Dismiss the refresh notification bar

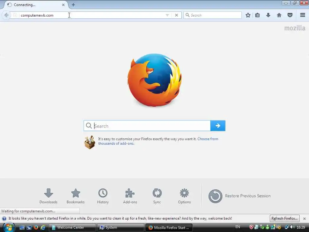[x=304, y=219]
